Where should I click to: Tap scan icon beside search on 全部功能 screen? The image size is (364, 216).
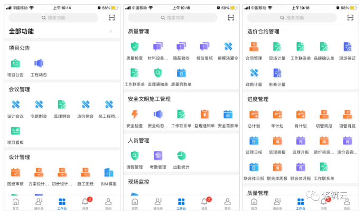click(111, 17)
